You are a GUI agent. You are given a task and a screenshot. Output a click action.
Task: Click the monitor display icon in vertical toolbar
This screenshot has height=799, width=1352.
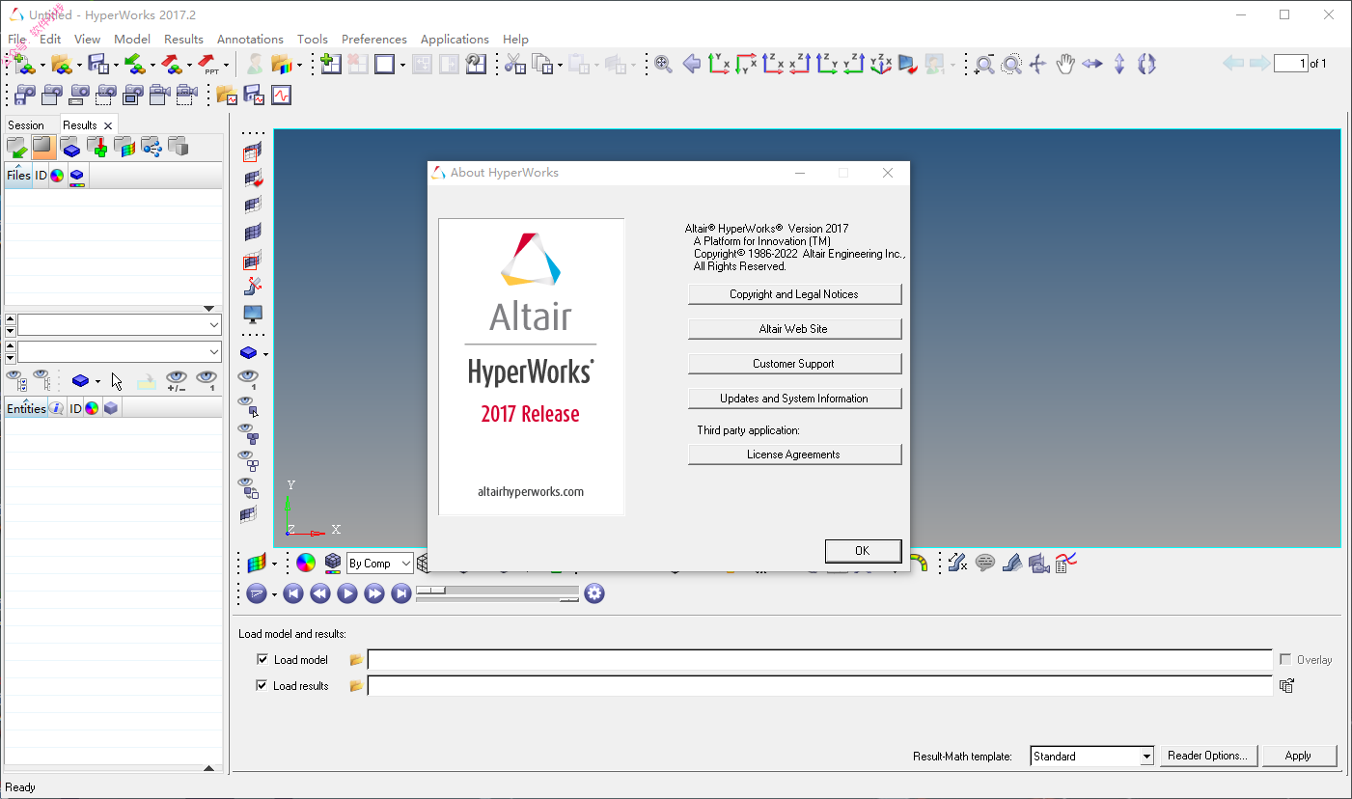pos(252,314)
